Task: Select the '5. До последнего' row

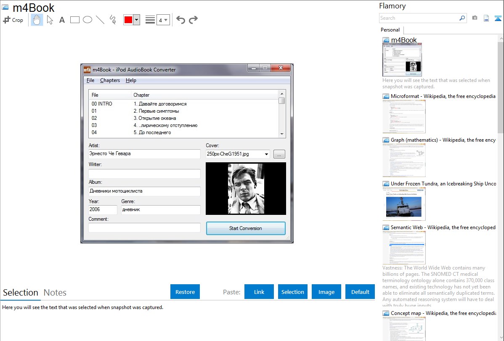Action: pyautogui.click(x=183, y=132)
